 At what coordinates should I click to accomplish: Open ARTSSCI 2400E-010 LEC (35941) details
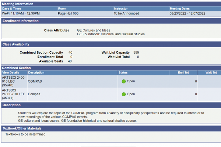coord(14,94)
